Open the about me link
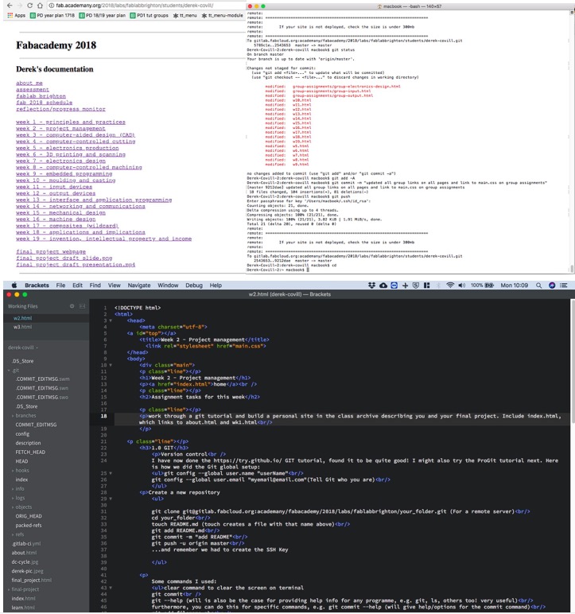This screenshot has height=614, width=575. point(29,83)
